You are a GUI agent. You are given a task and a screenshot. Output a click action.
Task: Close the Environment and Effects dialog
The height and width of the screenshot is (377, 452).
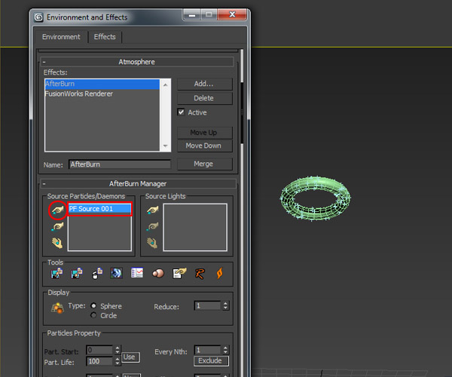click(232, 14)
